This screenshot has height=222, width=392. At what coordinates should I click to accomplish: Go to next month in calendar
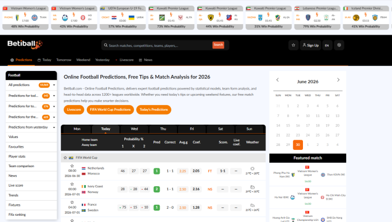[338, 80]
